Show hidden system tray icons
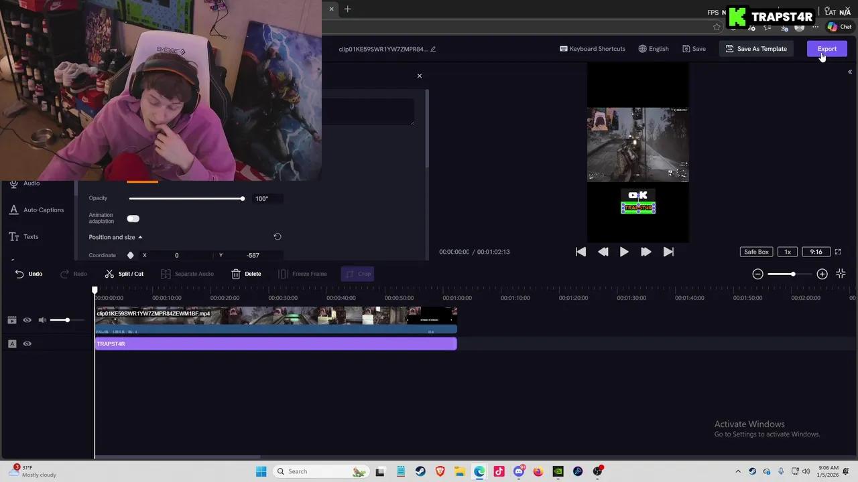This screenshot has height=482, width=858. (x=738, y=471)
